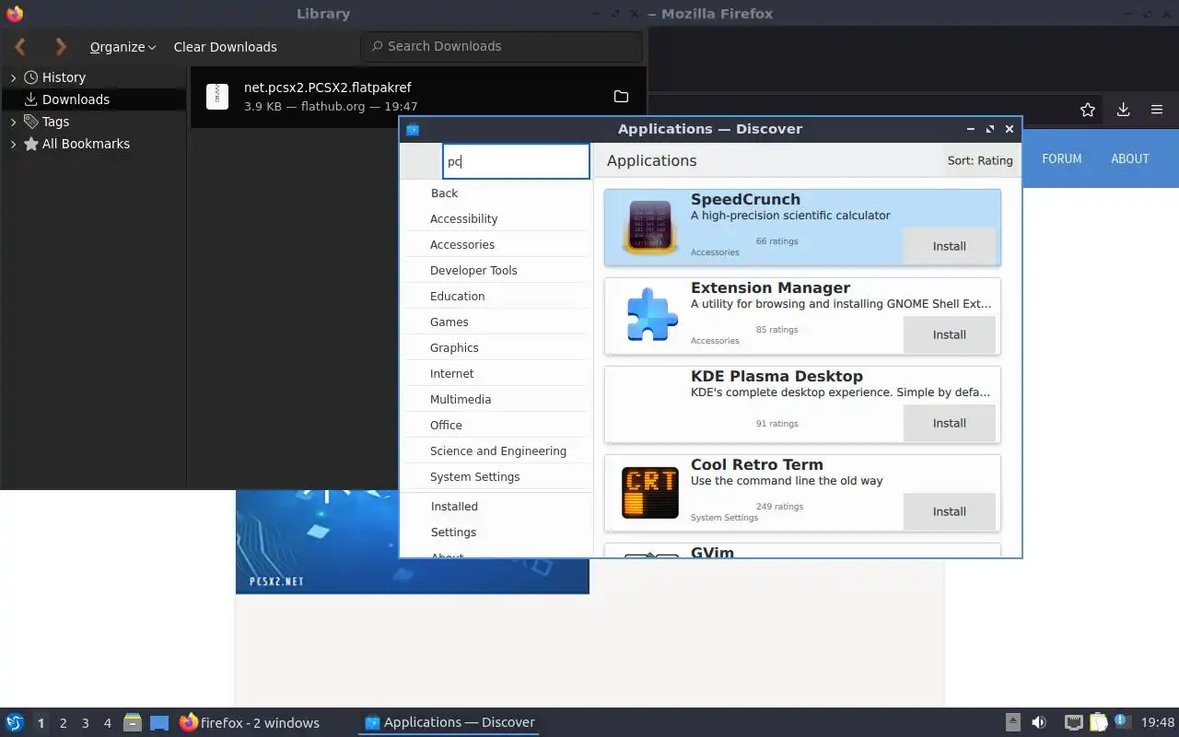Bookmark page with Firefox star icon

[x=1088, y=110]
